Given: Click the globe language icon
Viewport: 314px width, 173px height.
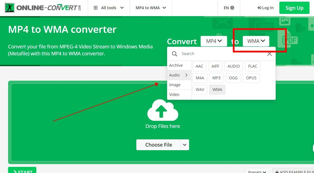Looking at the screenshot, I should (x=232, y=8).
